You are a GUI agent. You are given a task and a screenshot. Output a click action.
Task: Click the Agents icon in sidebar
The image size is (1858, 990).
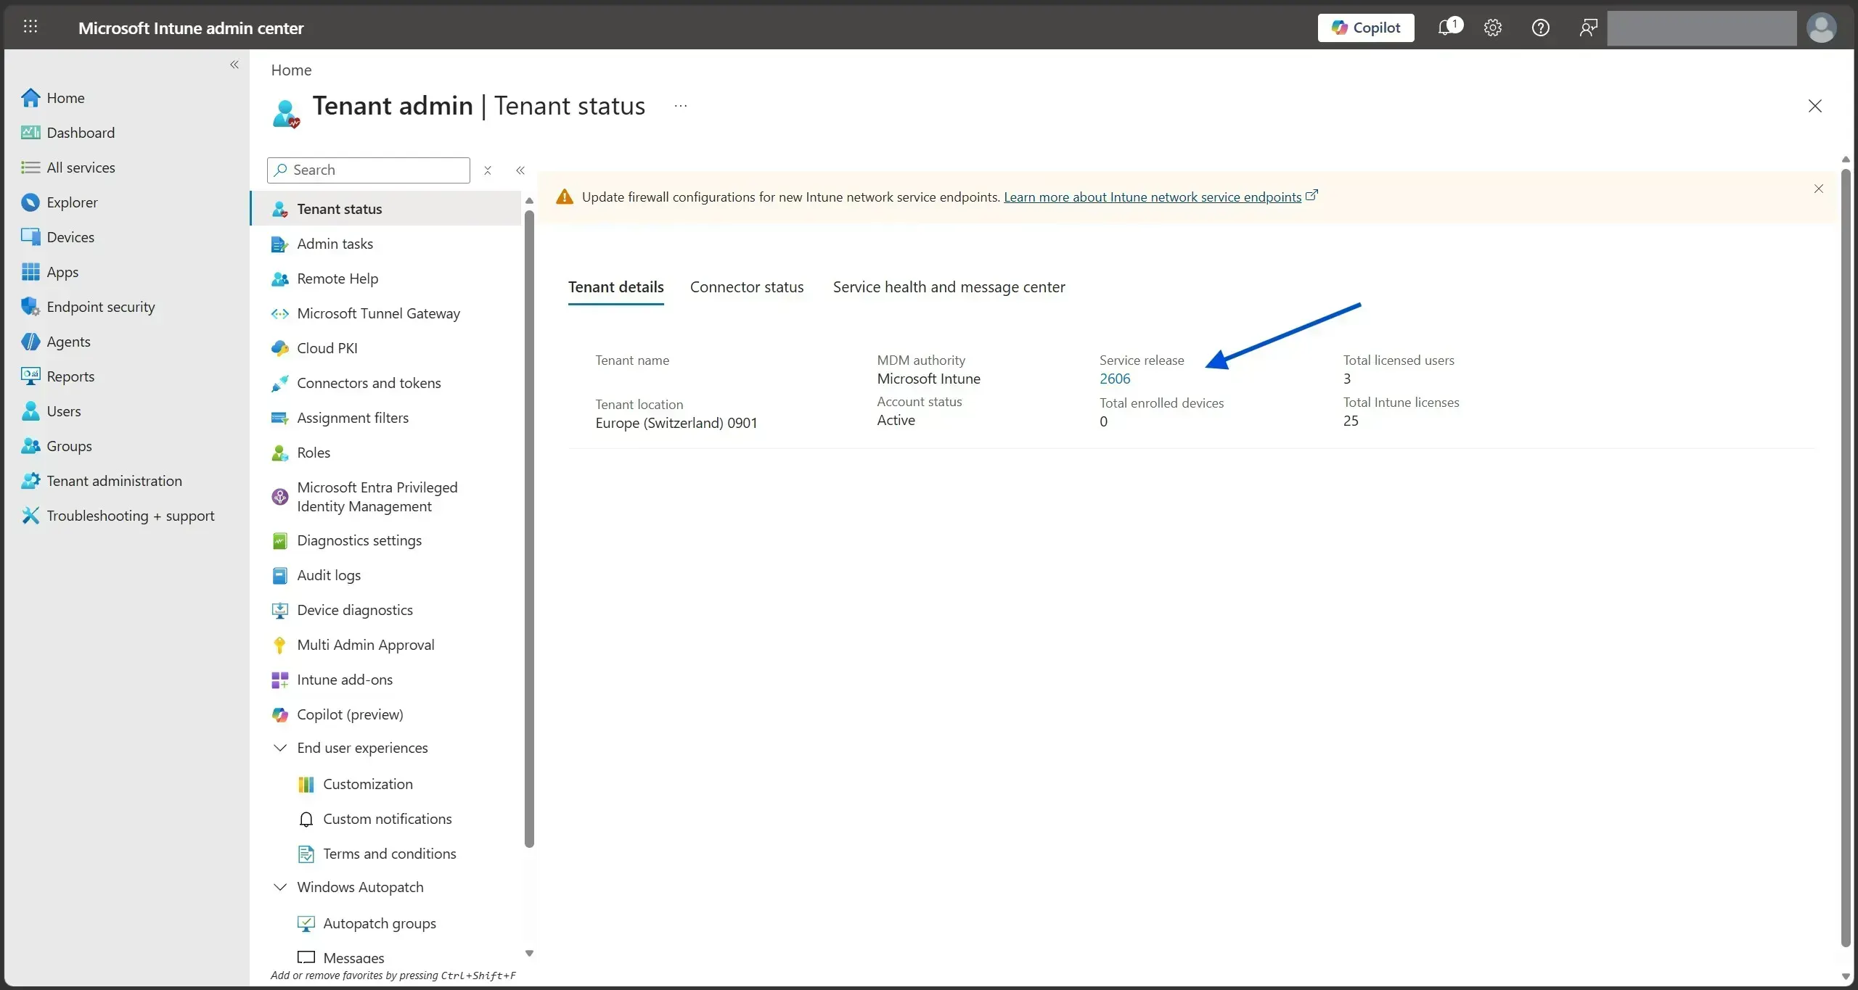[30, 342]
